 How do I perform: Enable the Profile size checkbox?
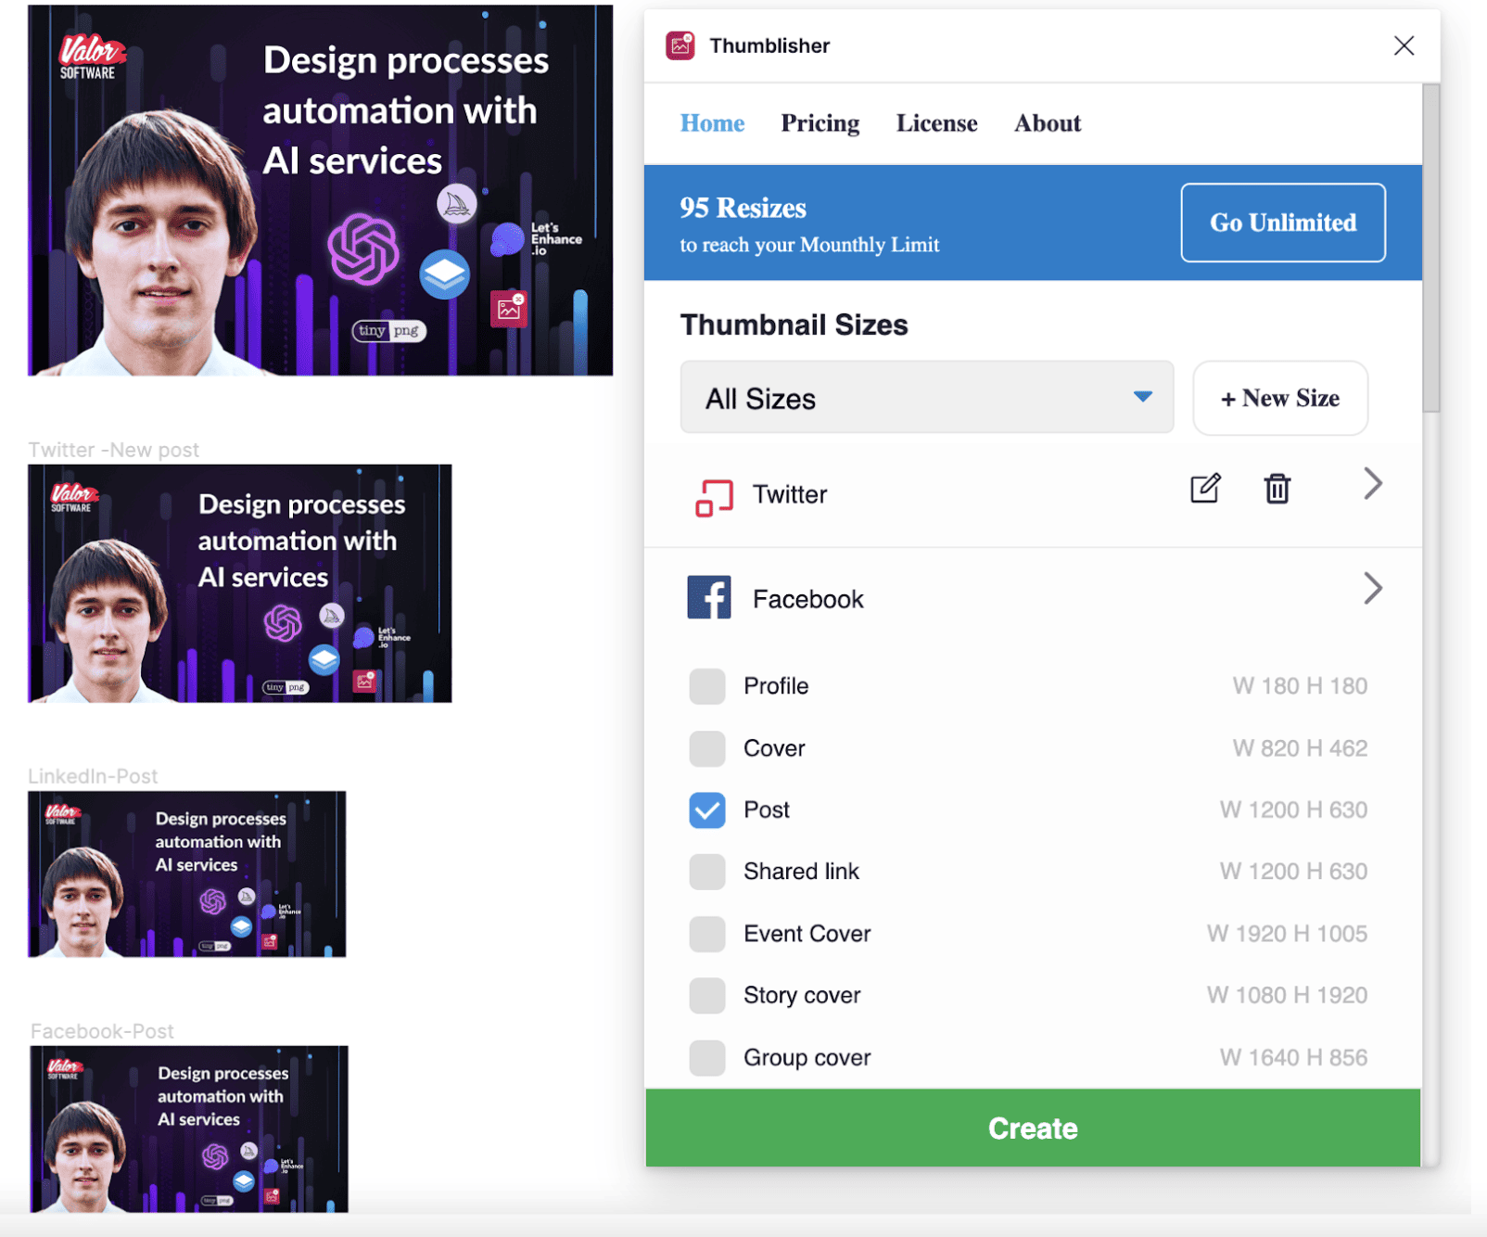click(x=707, y=686)
